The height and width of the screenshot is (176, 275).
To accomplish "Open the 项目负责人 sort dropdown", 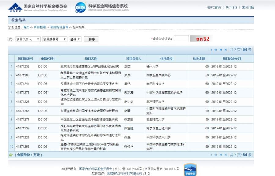I will click(x=28, y=39).
